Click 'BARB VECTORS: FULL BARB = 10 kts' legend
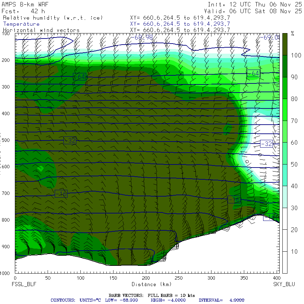Screen dimensions: 304x304 point(152,296)
